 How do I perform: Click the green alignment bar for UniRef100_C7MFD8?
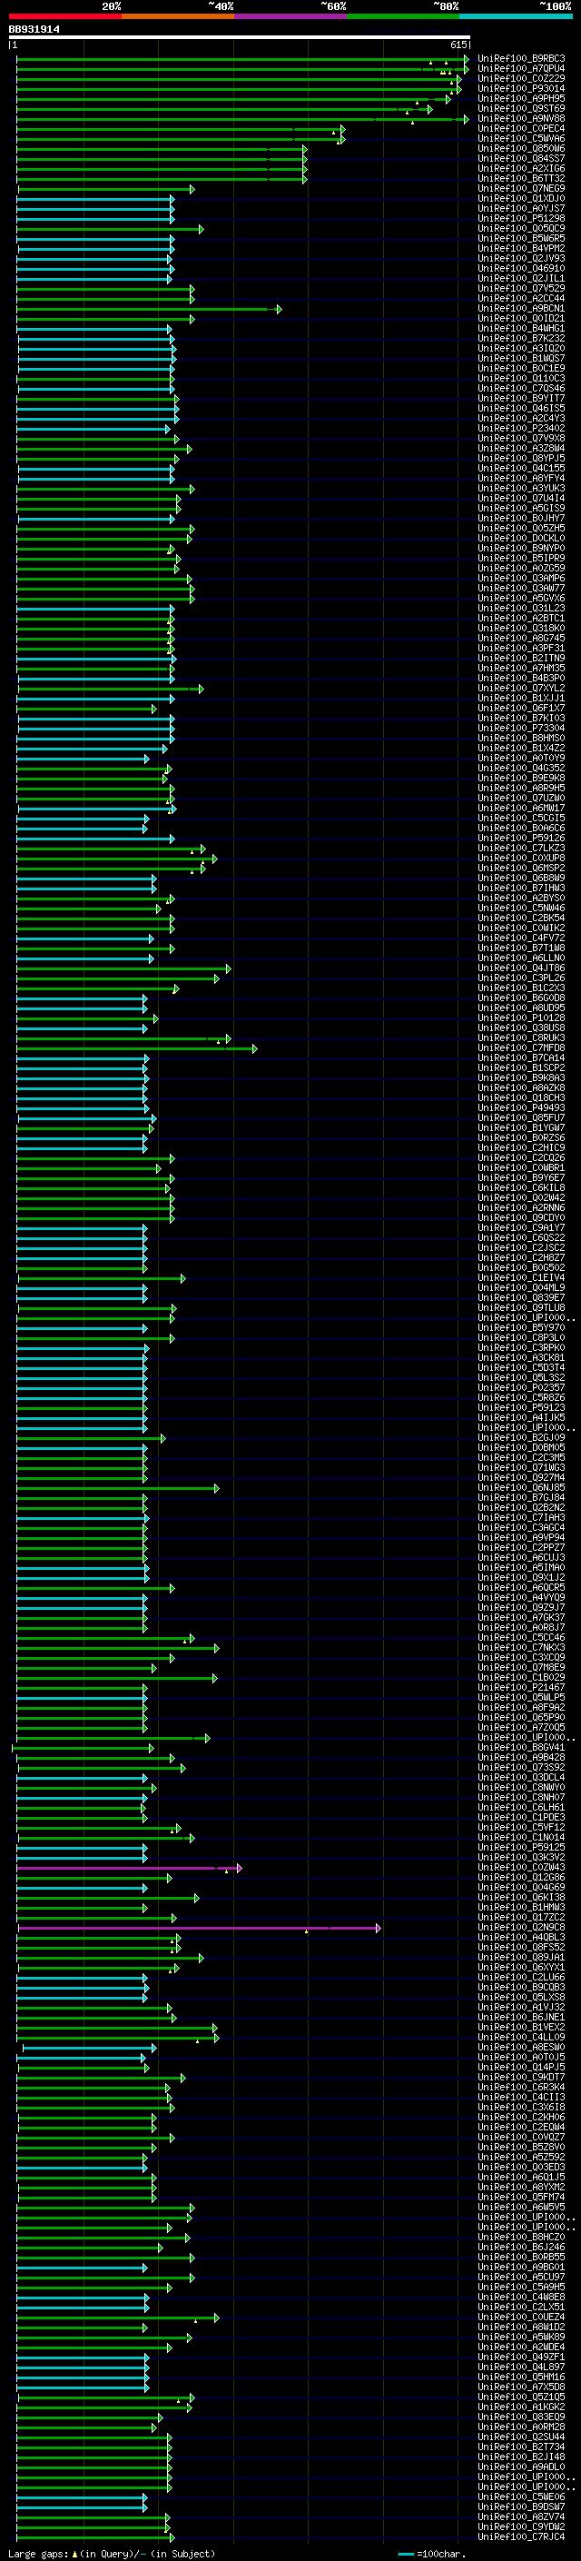tap(137, 1049)
